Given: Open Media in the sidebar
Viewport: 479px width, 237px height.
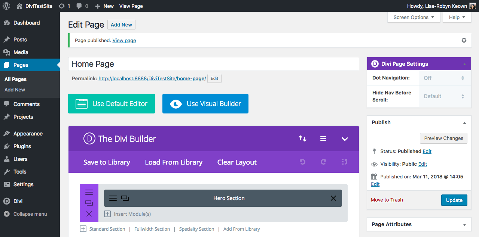Looking at the screenshot, I should click(30, 52).
